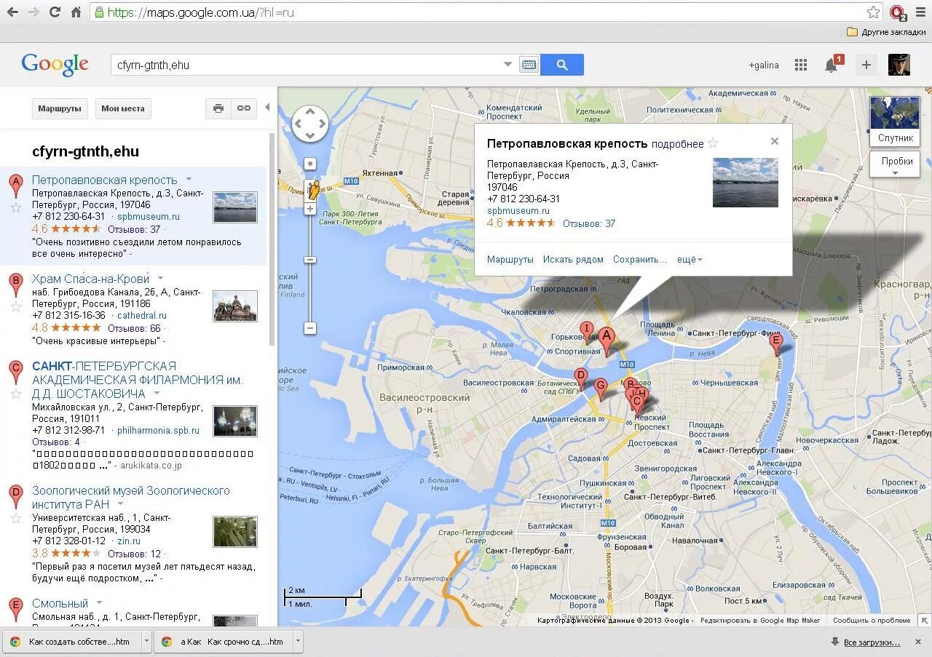Open the on-screen keyboard icon in search box
The width and height of the screenshot is (932, 657).
(529, 65)
